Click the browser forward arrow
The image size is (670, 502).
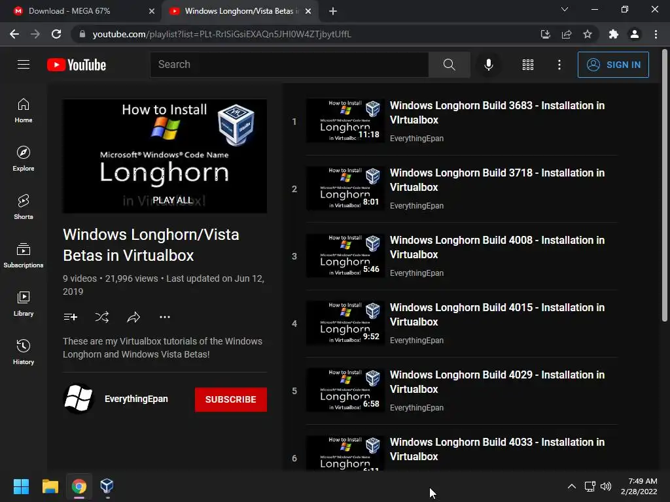point(35,34)
